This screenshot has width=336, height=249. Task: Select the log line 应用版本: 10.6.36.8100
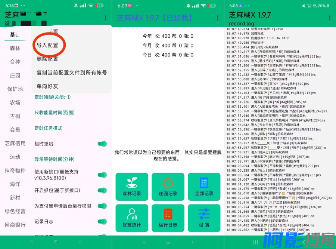258,38
